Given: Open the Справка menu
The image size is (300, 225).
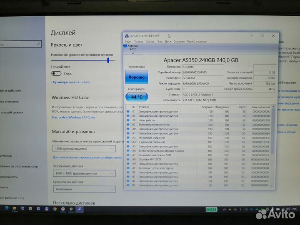Looking at the screenshot, I should coord(179,42).
